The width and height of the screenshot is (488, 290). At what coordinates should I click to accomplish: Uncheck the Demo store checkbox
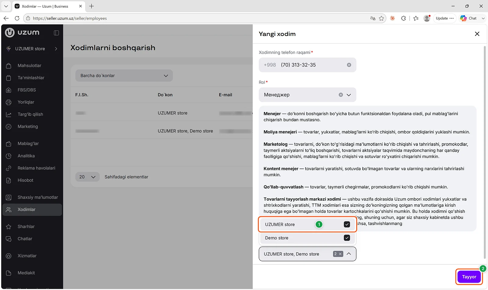tap(347, 238)
